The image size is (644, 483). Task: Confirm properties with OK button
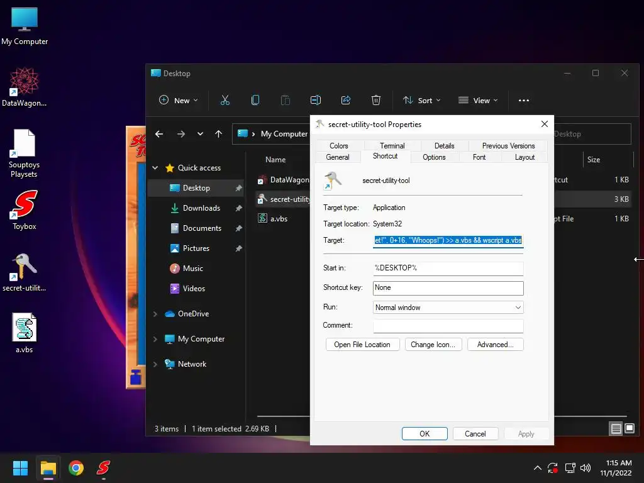tap(425, 434)
